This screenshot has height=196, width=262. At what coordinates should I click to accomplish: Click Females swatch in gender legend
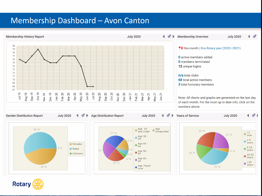pos(71,144)
